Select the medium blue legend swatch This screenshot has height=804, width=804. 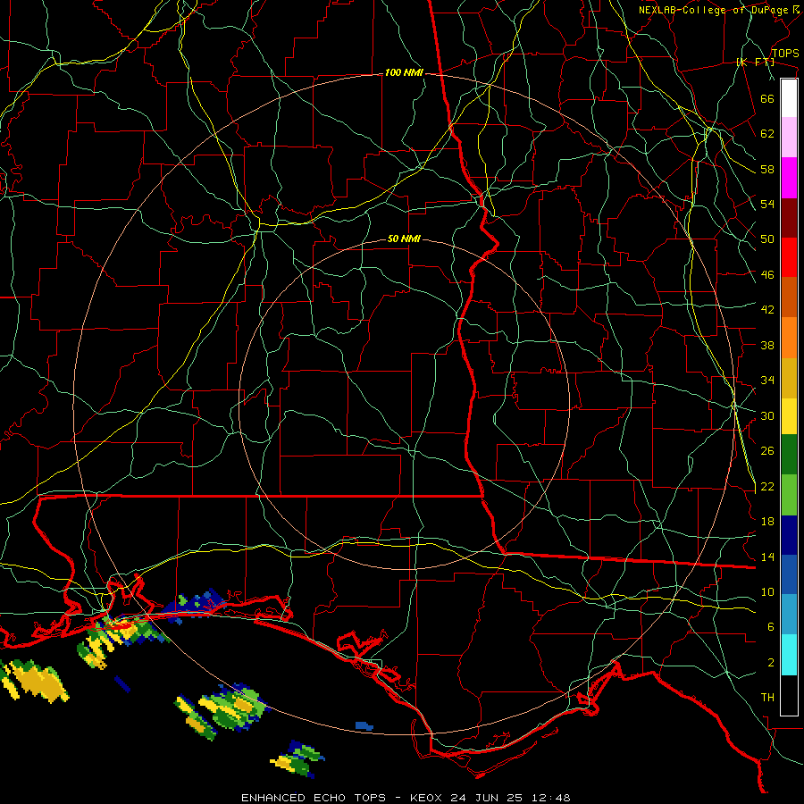click(x=789, y=574)
